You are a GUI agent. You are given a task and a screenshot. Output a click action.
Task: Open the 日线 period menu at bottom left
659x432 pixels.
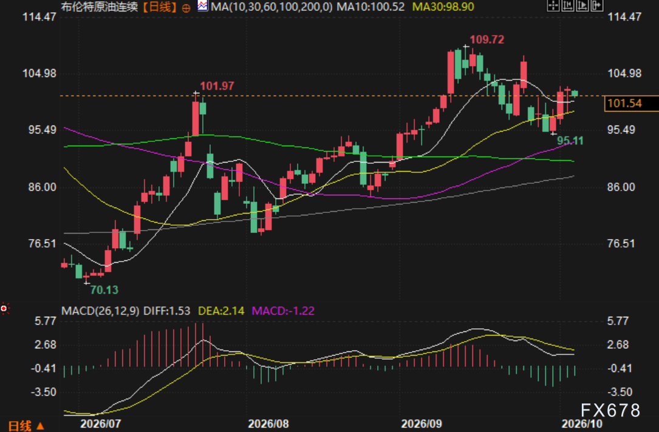click(x=20, y=426)
